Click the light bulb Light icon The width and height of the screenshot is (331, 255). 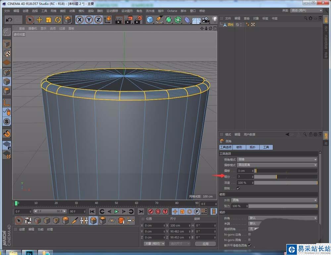[215, 20]
